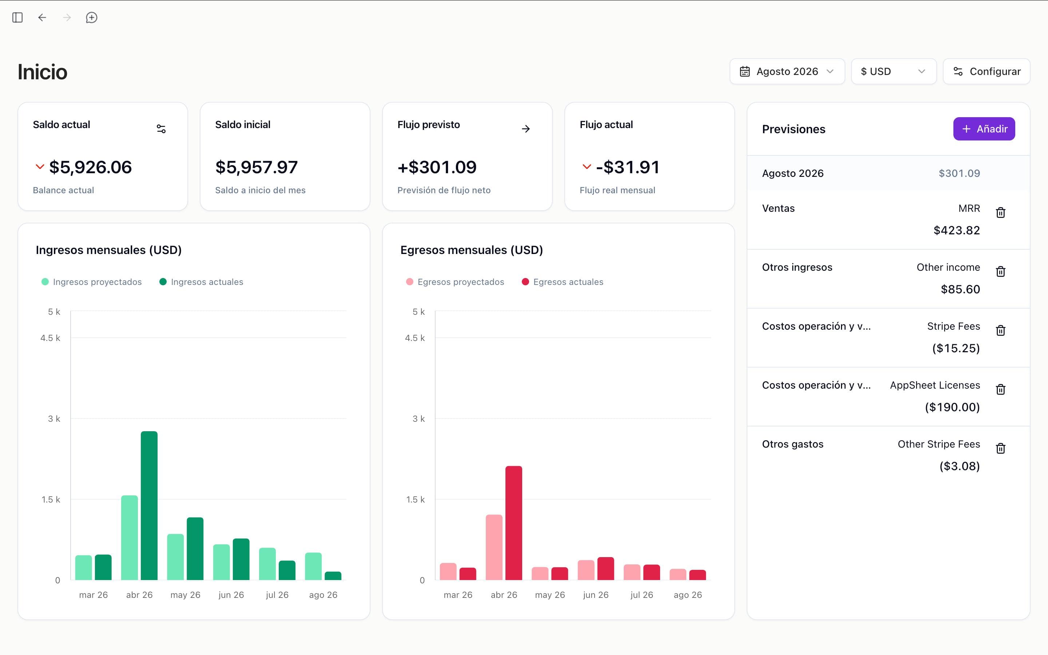1048x655 pixels.
Task: Open new chat bubble plus icon
Action: 91,17
